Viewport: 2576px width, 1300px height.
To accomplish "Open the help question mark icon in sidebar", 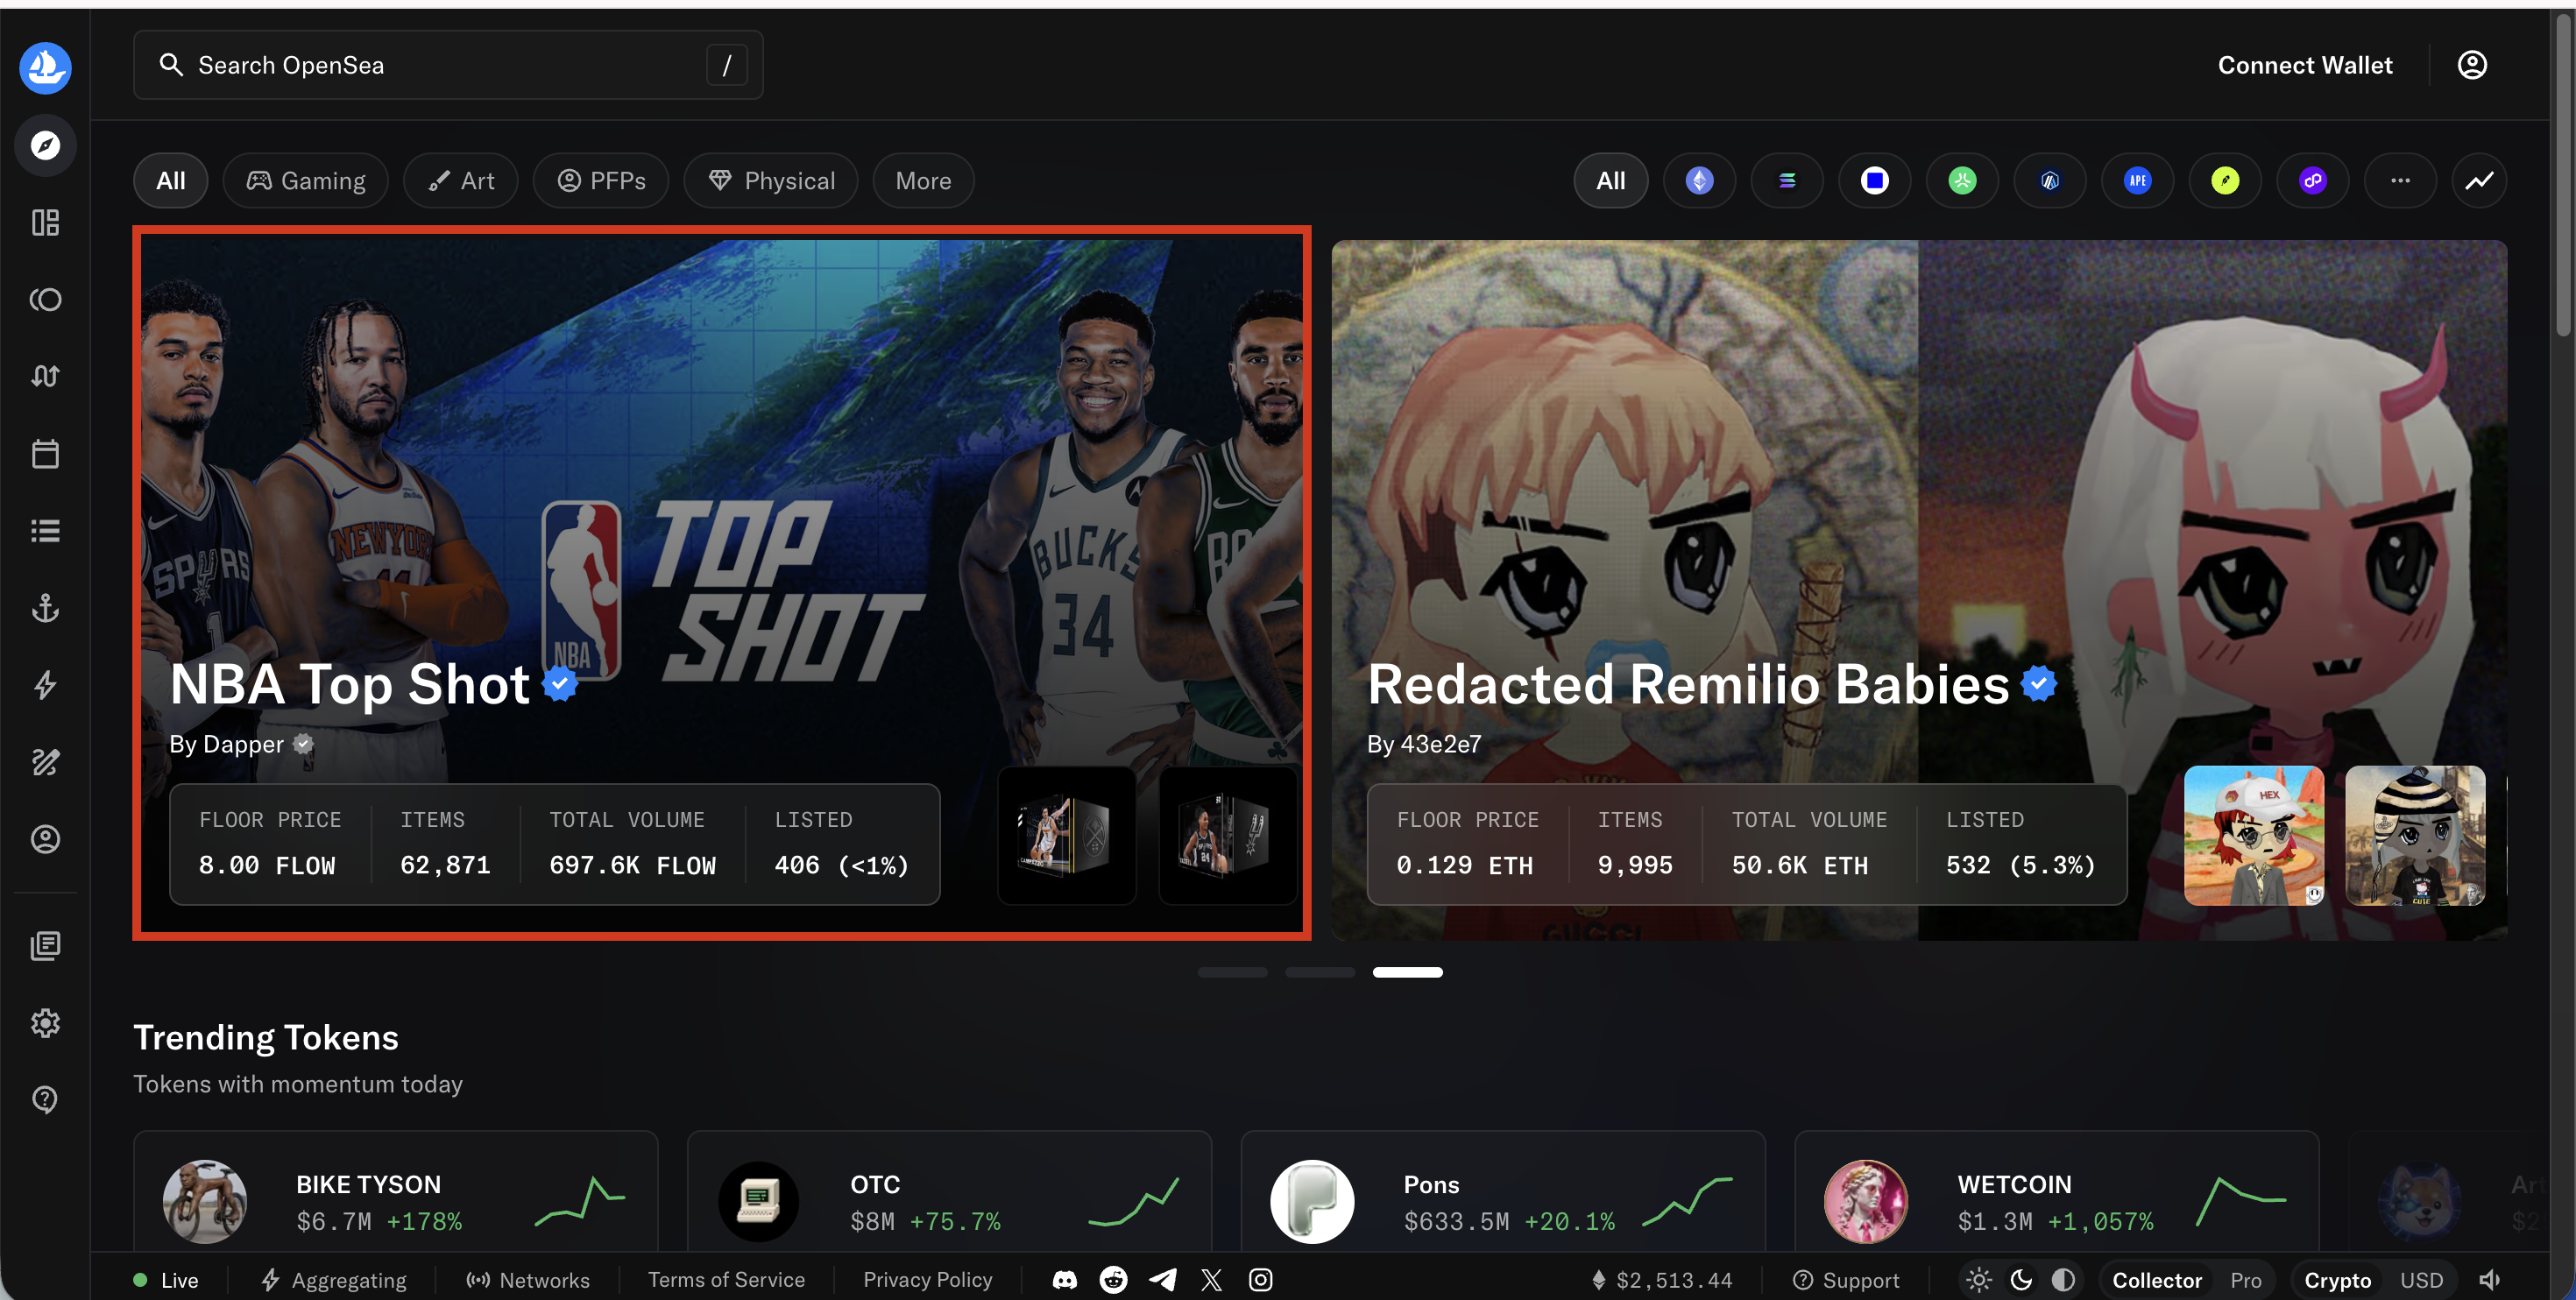I will click(45, 1099).
